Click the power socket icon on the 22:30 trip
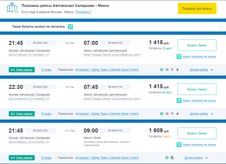This screenshot has width=226, height=164. (x=177, y=114)
